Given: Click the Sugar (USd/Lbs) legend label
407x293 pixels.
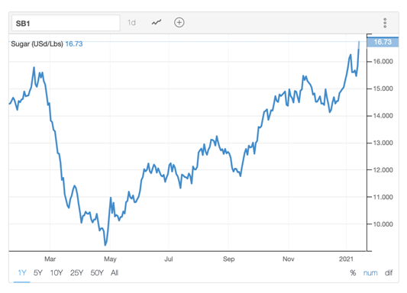Looking at the screenshot, I should click(x=37, y=43).
